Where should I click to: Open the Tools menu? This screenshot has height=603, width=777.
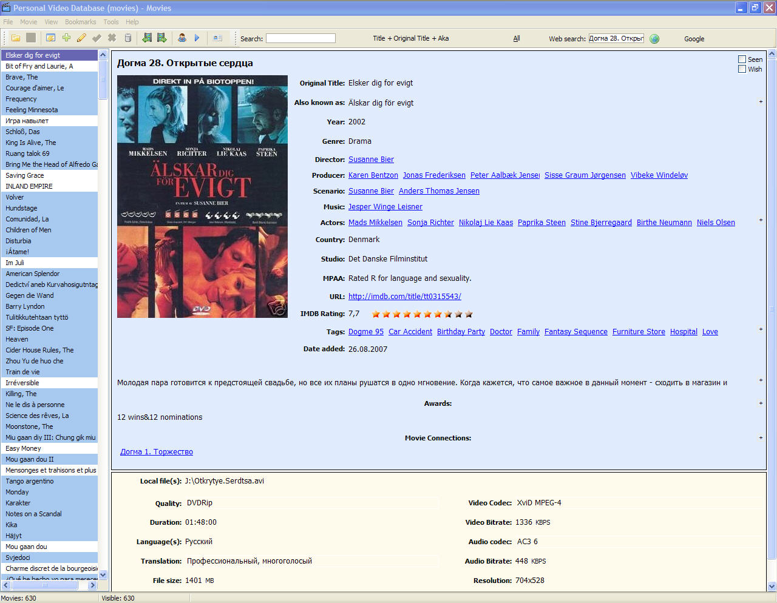pos(111,22)
